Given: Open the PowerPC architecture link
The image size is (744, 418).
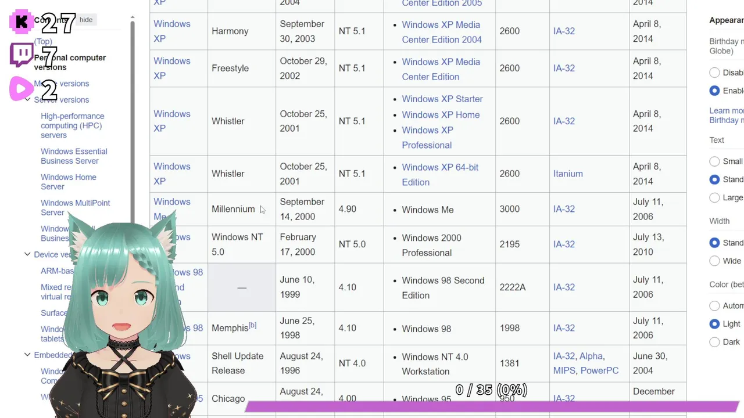Looking at the screenshot, I should coord(599,370).
